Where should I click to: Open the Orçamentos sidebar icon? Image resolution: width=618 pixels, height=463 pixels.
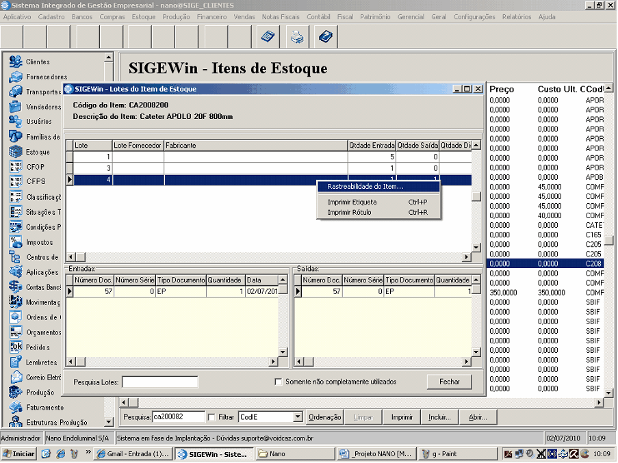[x=15, y=332]
